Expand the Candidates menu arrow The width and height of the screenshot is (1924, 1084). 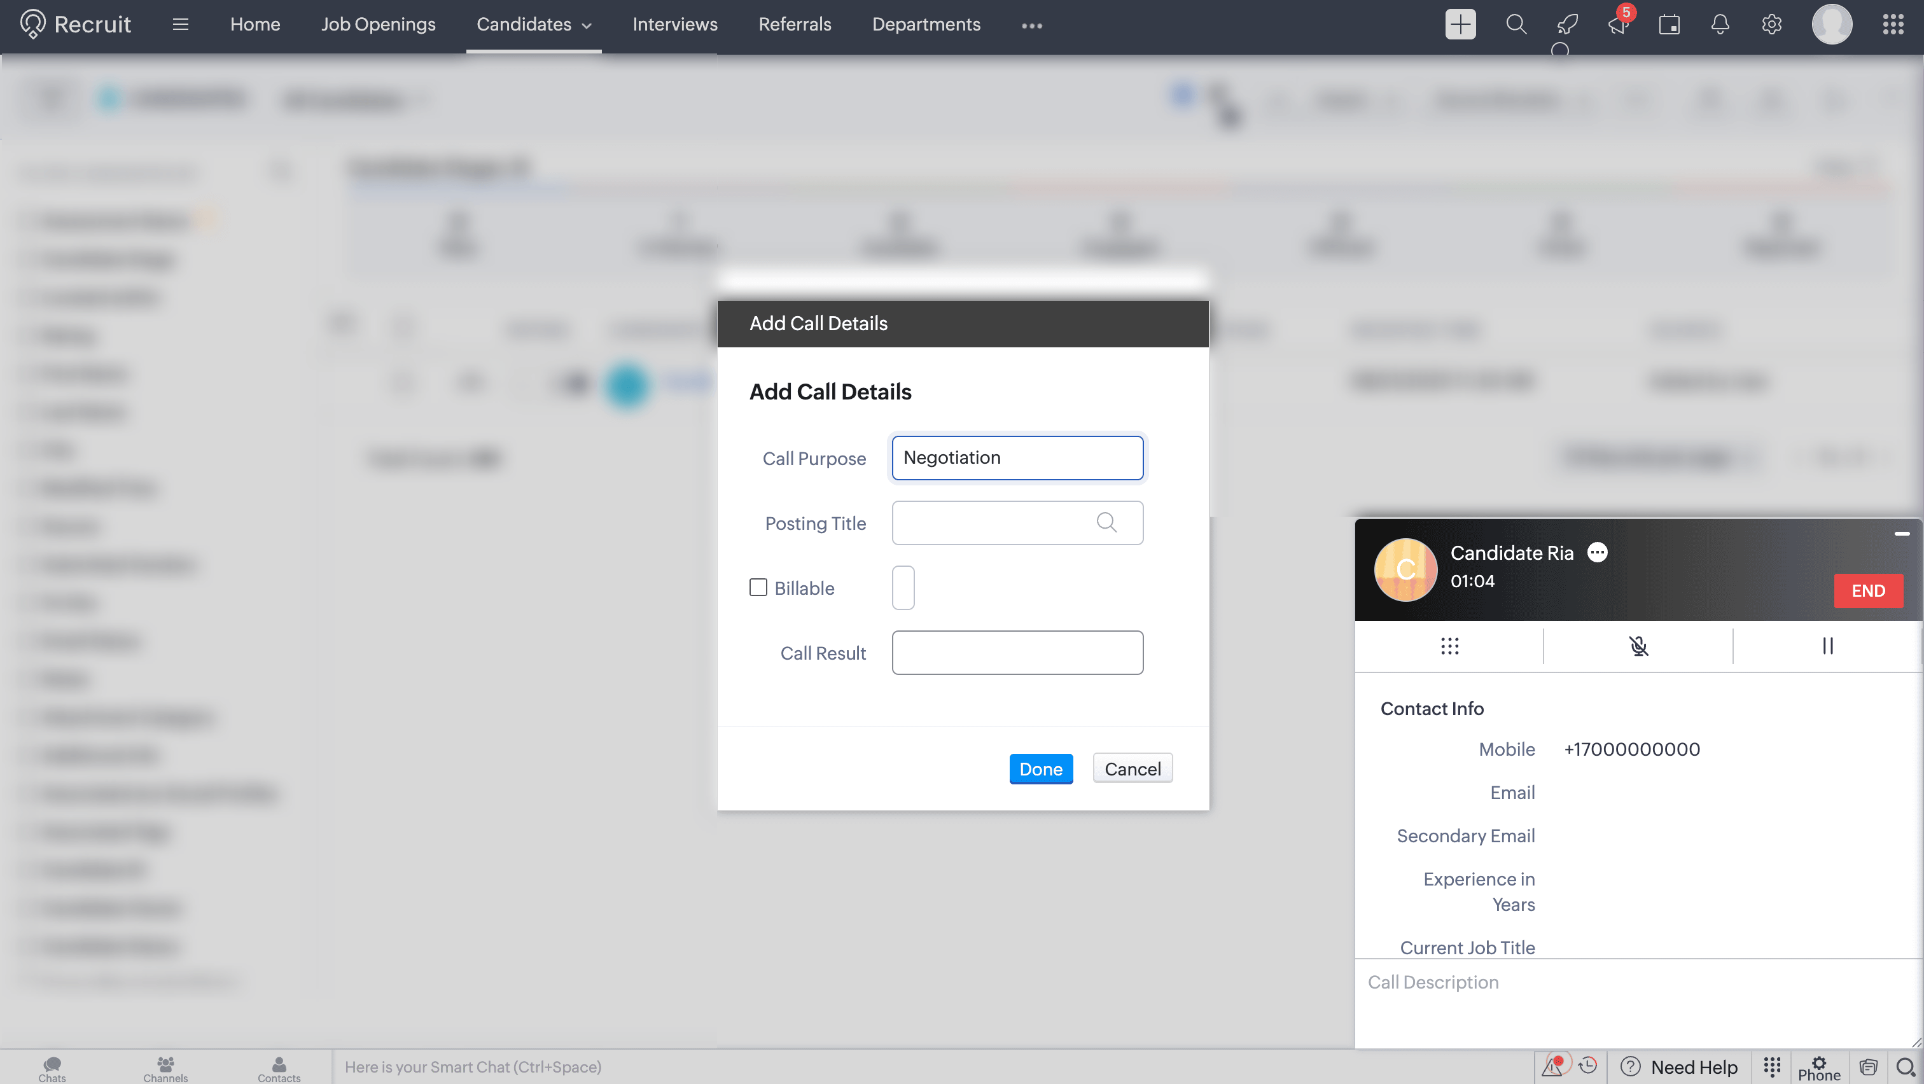587,26
